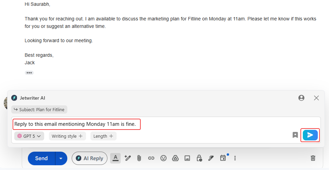Open the emoji picker

(x=163, y=158)
